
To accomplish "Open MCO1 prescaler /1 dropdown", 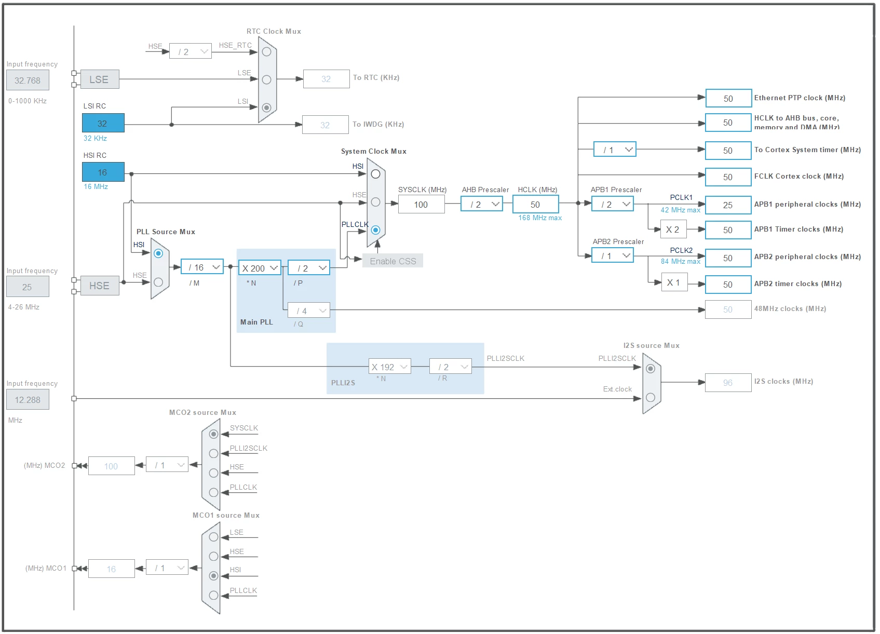I will click(167, 568).
